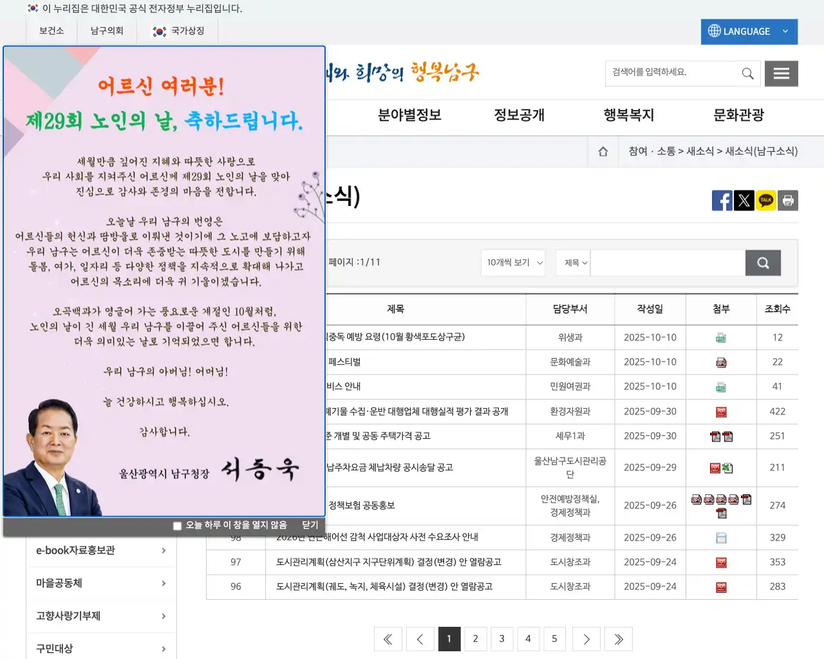Open Excel attachment in 울산남구도시관리공단 row
The width and height of the screenshot is (824, 659).
(727, 468)
